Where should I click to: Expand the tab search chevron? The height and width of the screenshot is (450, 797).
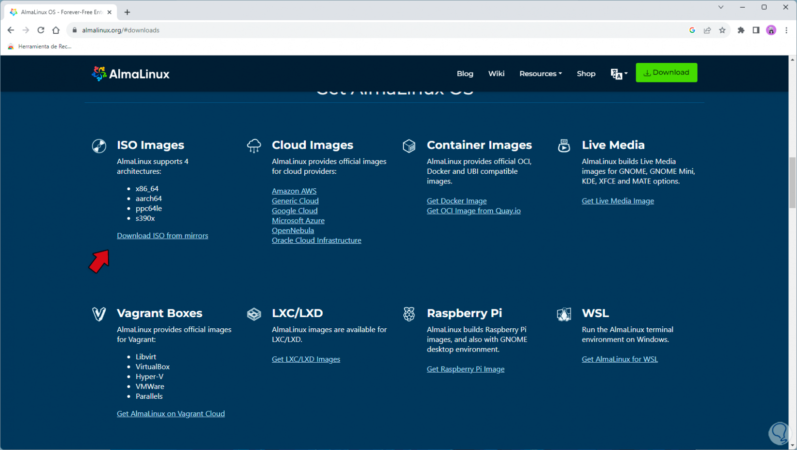[721, 7]
